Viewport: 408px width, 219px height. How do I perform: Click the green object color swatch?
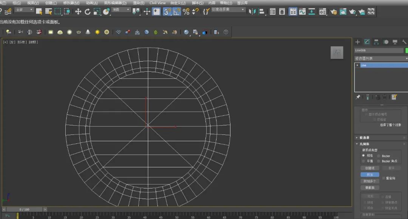coord(406,50)
